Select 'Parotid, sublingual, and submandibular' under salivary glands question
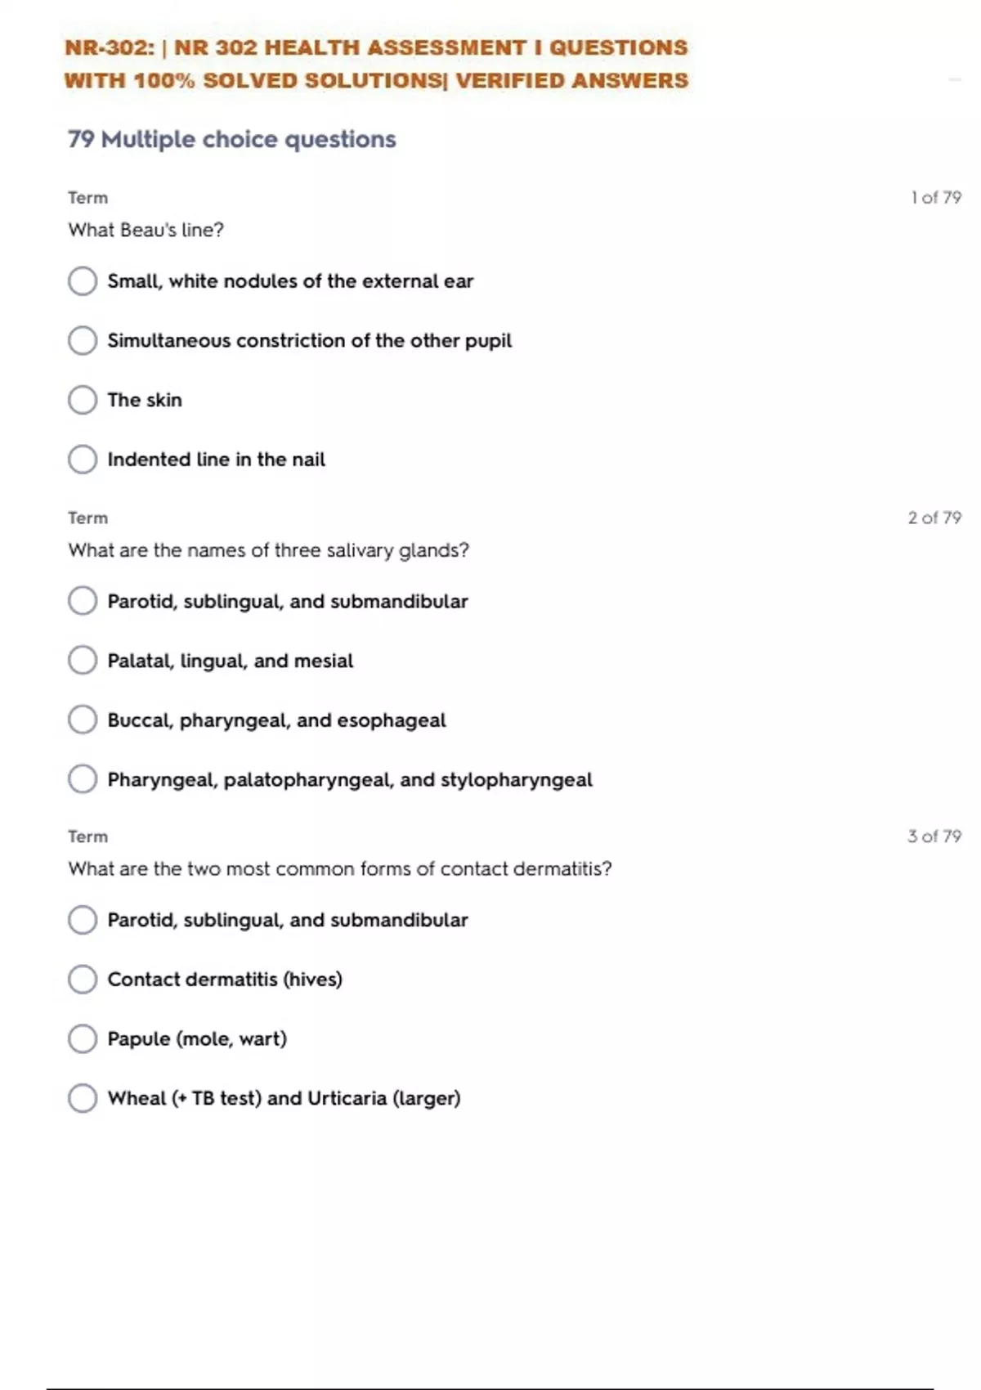Screen dimensions: 981x1390 83,601
